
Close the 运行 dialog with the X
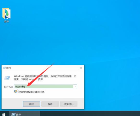tap(81, 68)
